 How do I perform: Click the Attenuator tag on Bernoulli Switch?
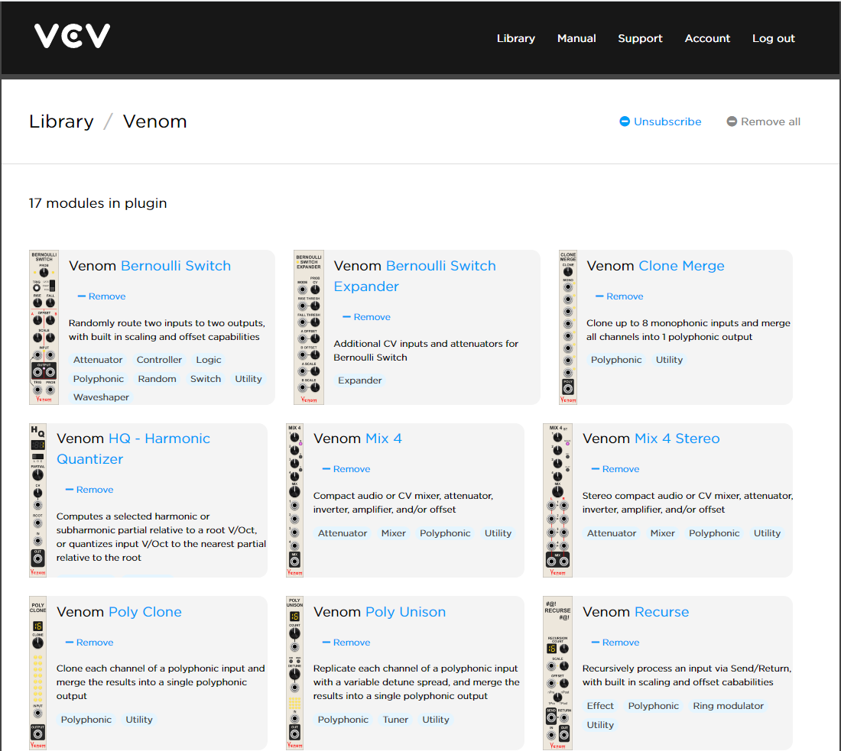tap(98, 360)
